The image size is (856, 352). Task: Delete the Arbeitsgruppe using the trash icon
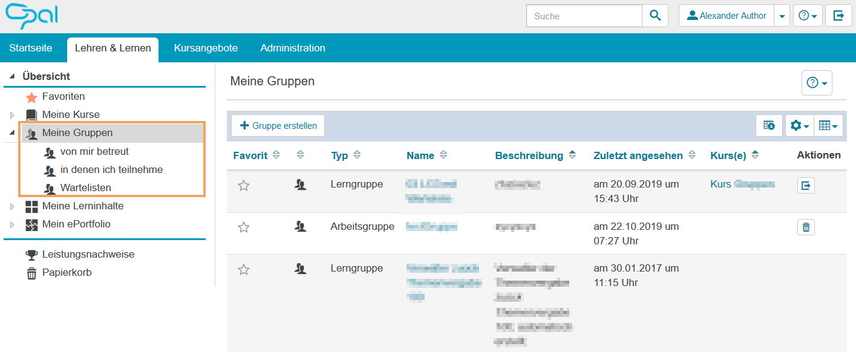806,226
